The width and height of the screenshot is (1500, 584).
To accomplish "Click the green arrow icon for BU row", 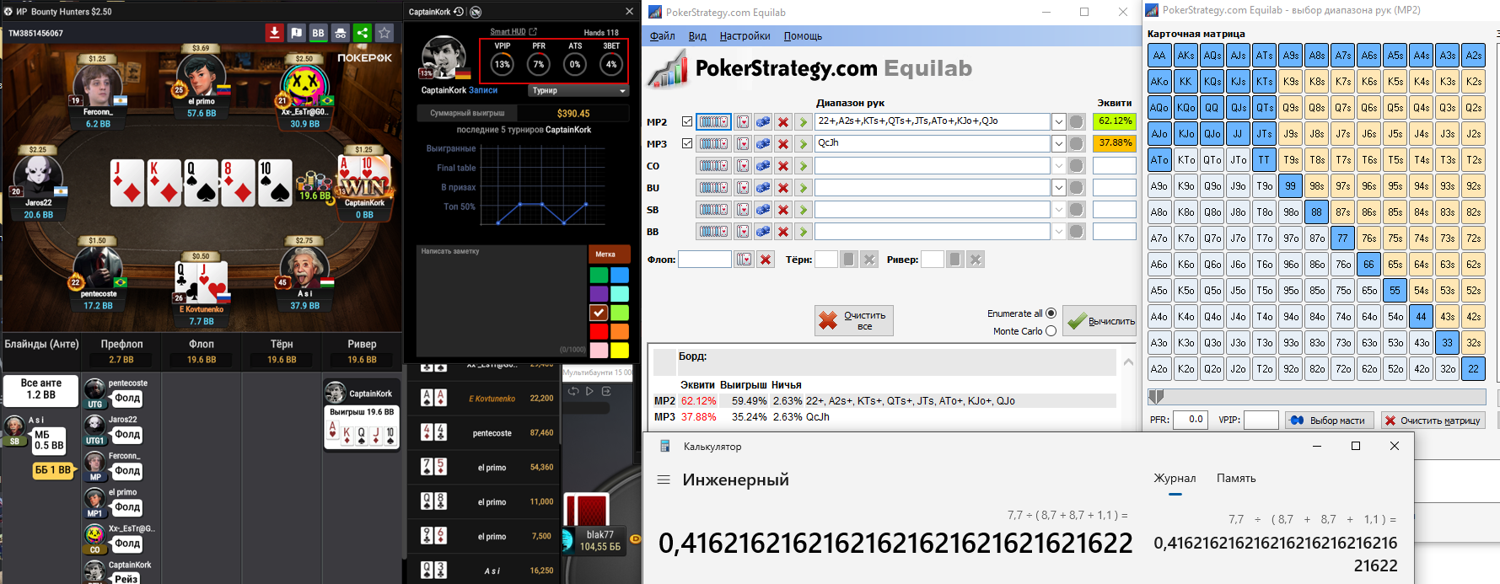I will [804, 188].
